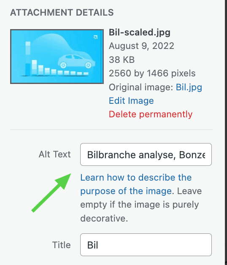Screen dimensions: 227x265
Task: Click the Alt Text field label
Action: 54,154
